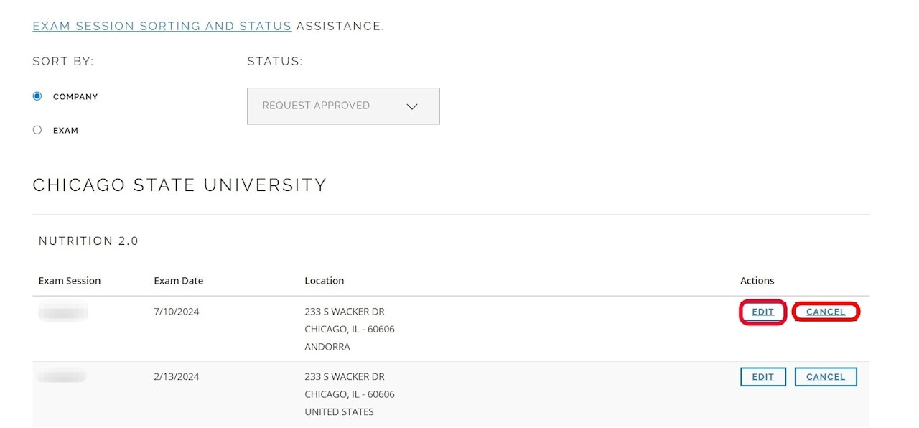
Task: Select the Company sort radio button
Action: pos(37,96)
